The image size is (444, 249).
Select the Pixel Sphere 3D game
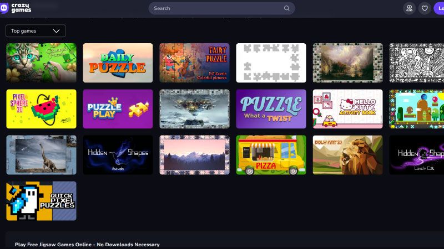[x=41, y=108]
